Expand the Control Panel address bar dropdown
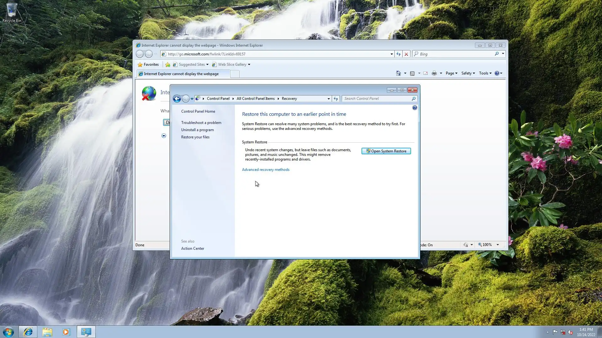 point(329,99)
